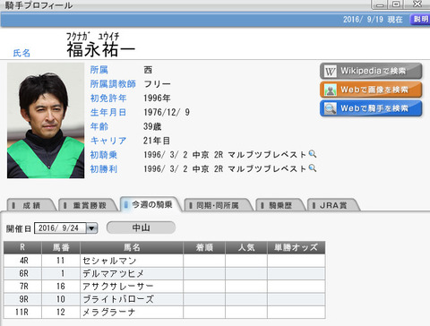
Task: Click the R column header
Action: click(22, 247)
